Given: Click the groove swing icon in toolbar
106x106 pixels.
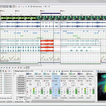Looking at the screenshot, I should pyautogui.click(x=31, y=6).
